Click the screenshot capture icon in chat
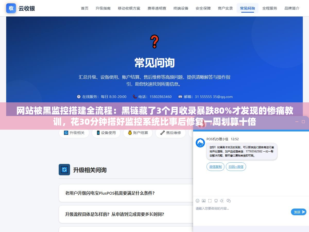 click(x=210, y=201)
